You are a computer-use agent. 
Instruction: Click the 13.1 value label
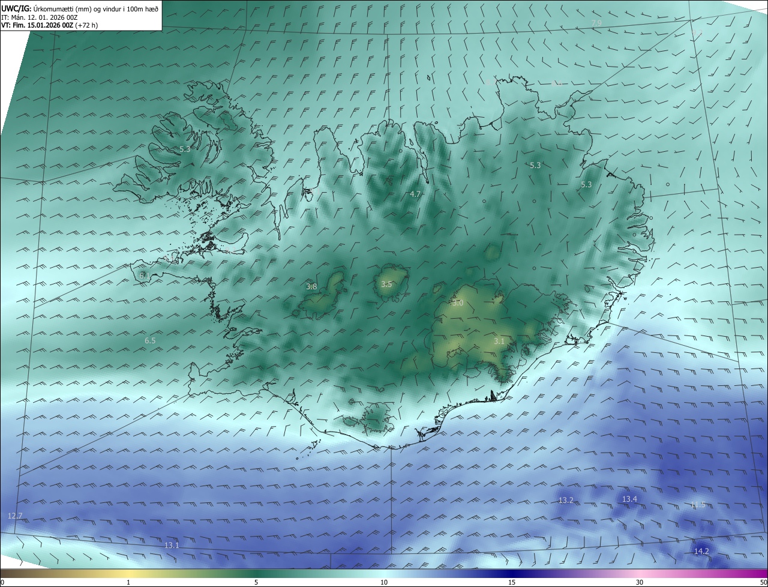pos(172,545)
